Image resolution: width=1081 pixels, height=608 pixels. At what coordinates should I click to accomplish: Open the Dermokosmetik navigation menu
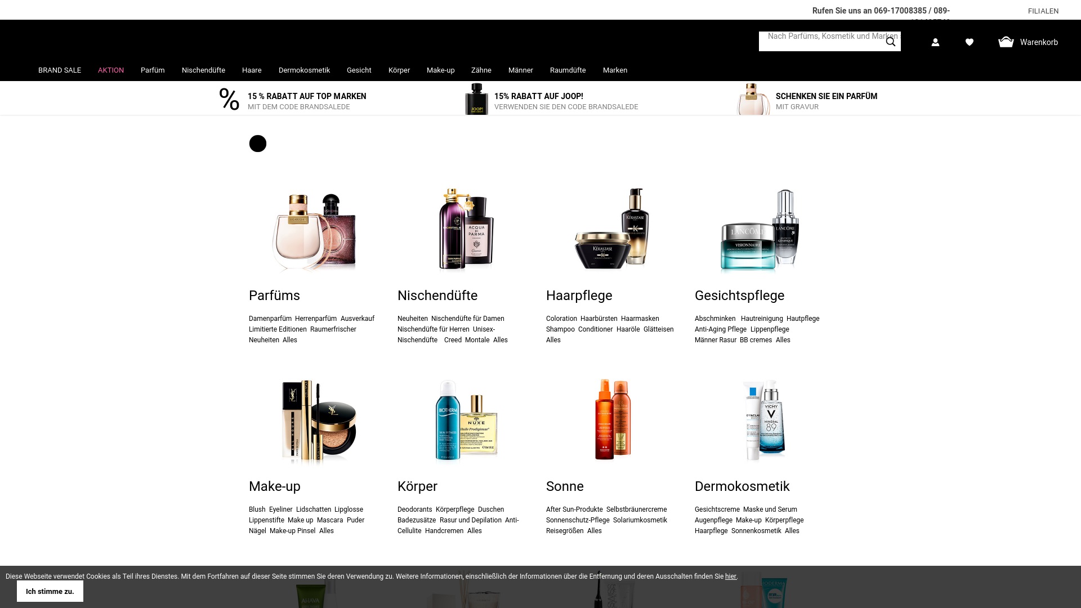pos(304,70)
